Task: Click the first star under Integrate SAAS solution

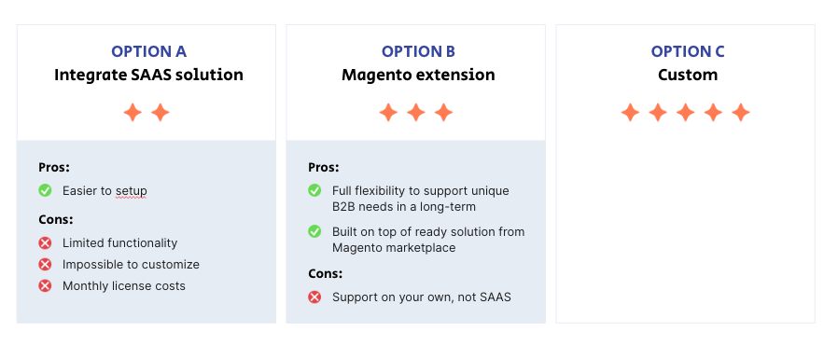Action: 133,113
